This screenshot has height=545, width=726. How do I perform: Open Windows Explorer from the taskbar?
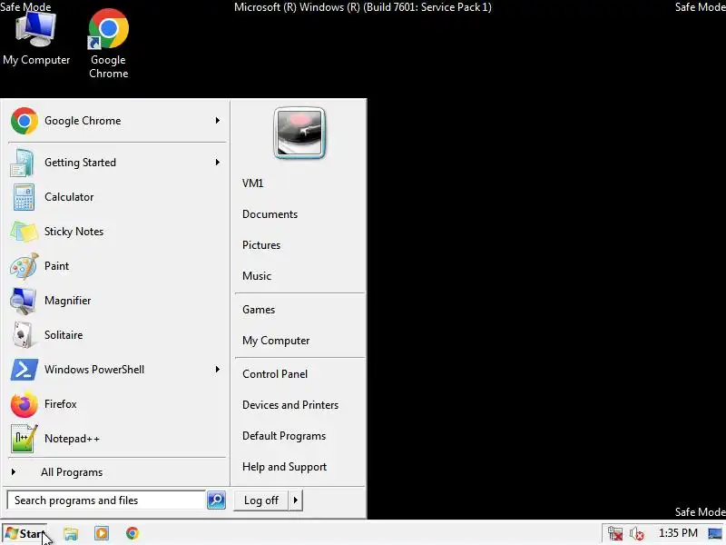71,533
